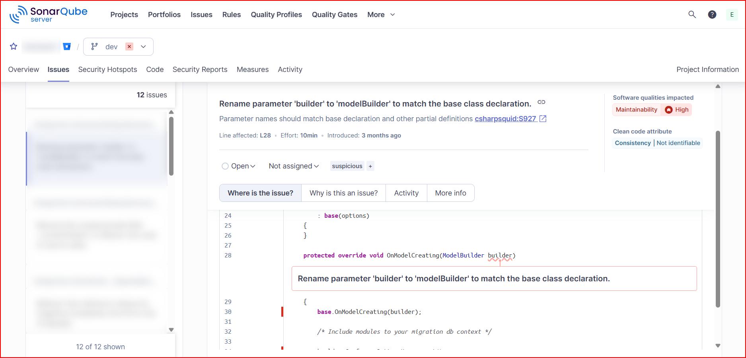Change the issue status from Open

tap(239, 166)
